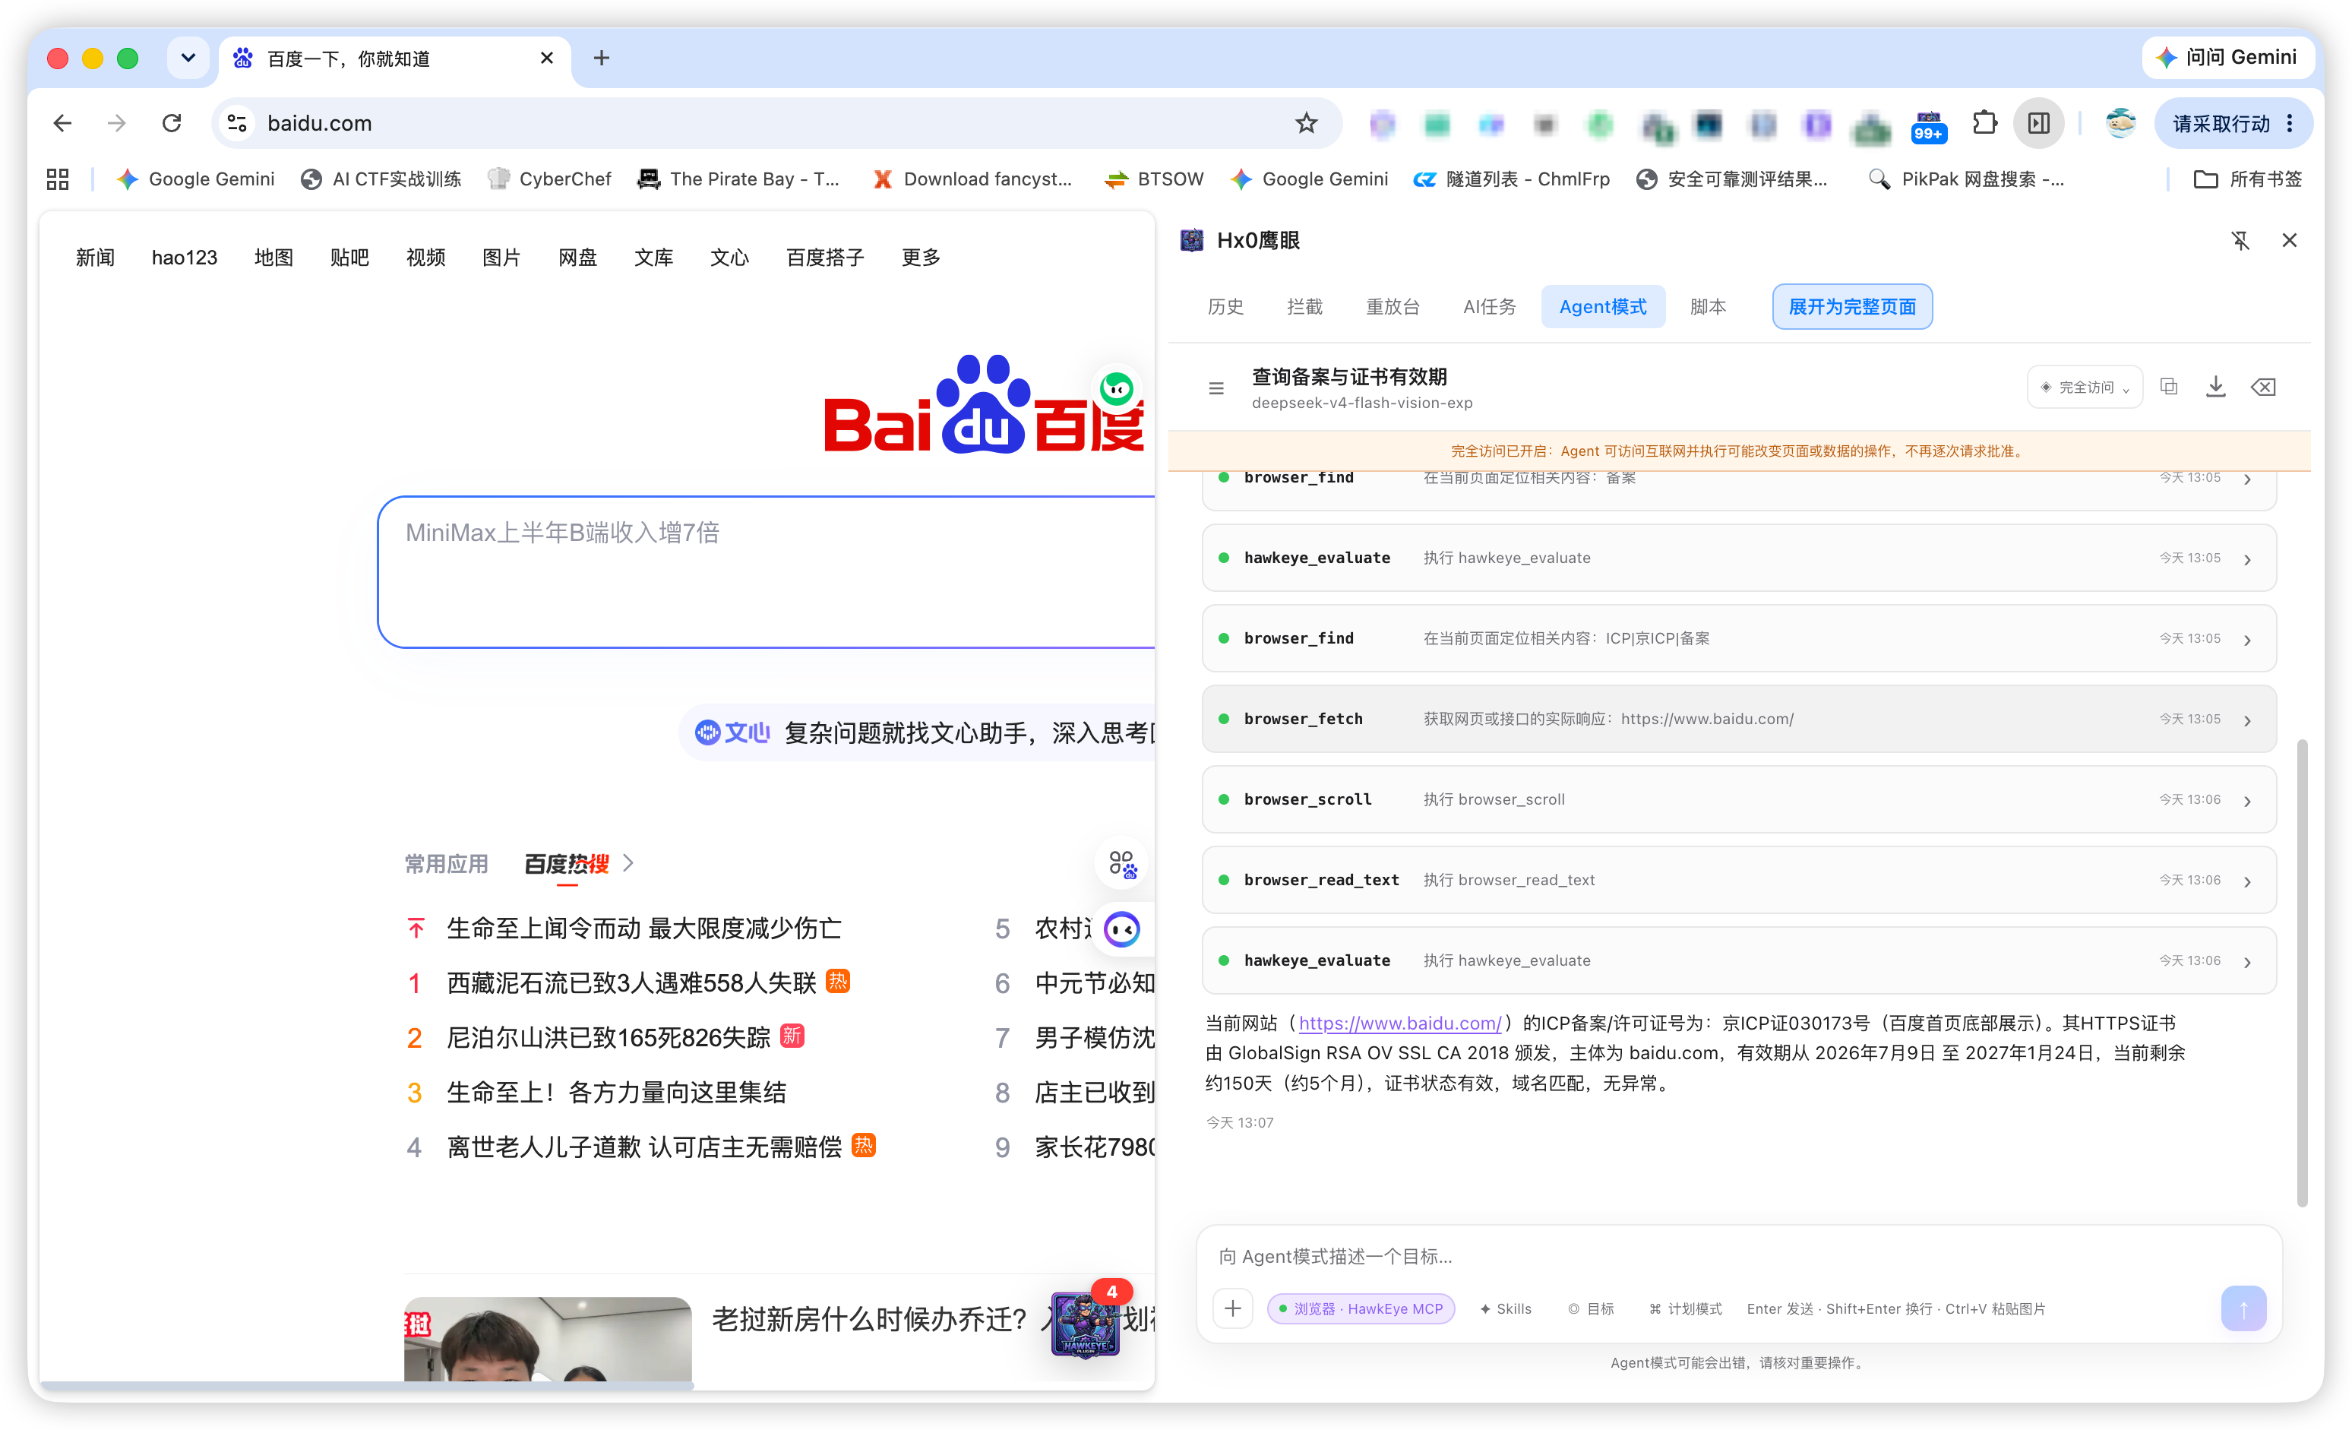Switch to the 历史 tab
The height and width of the screenshot is (1430, 2352).
pos(1225,306)
